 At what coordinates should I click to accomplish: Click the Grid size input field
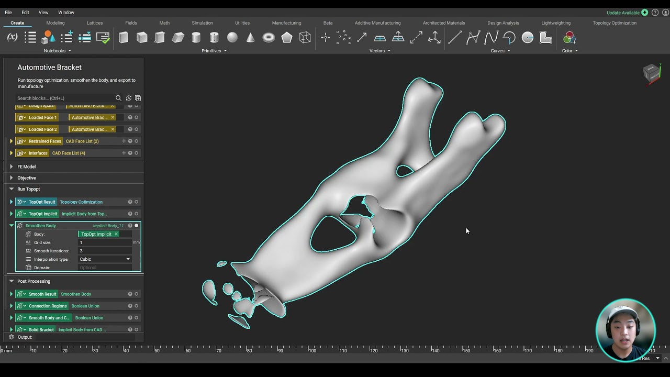pos(105,242)
